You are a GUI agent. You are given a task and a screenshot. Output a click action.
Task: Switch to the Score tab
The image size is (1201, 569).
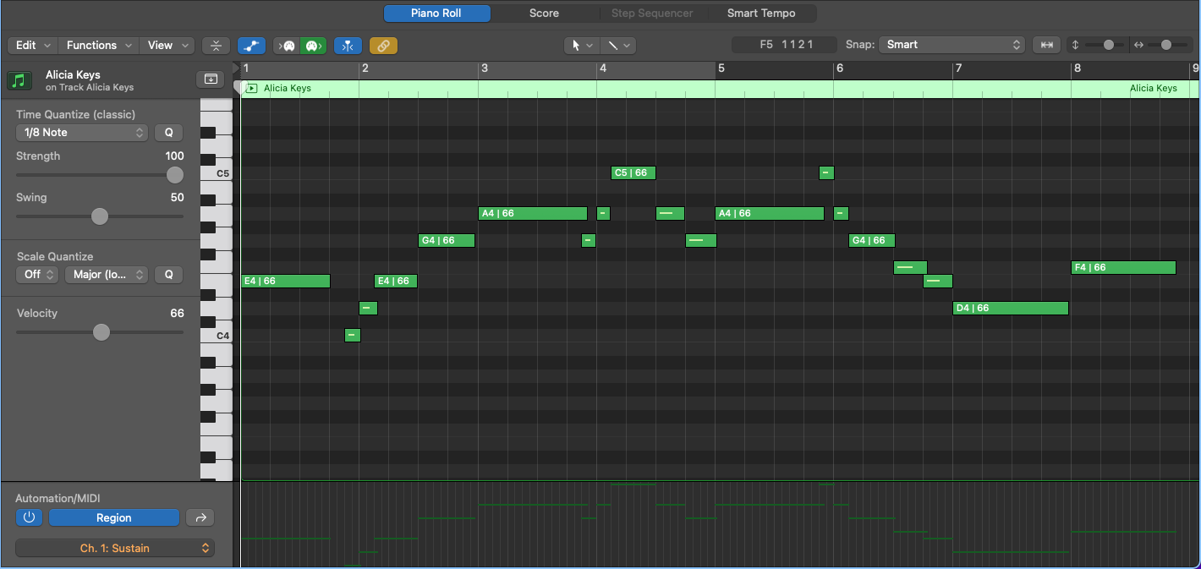click(544, 13)
